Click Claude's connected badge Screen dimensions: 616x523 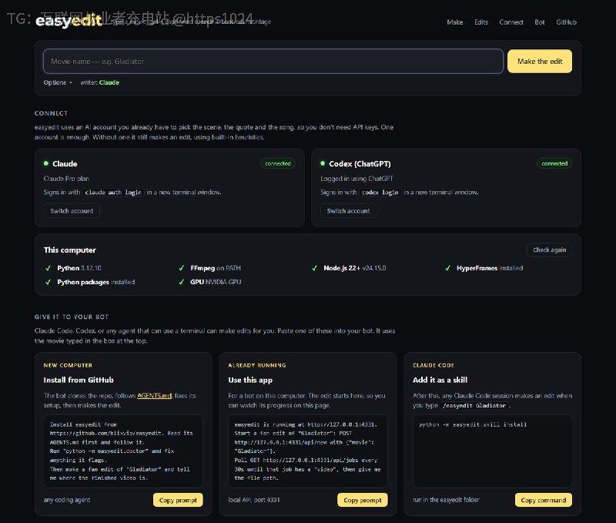(278, 163)
